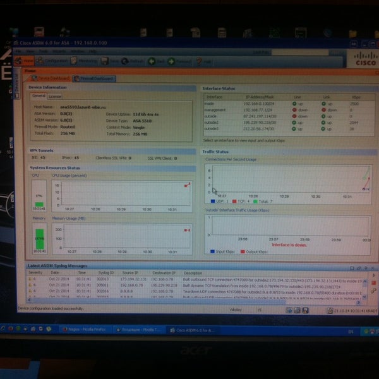Open the Help menu
379x379 pixels.
(92, 52)
